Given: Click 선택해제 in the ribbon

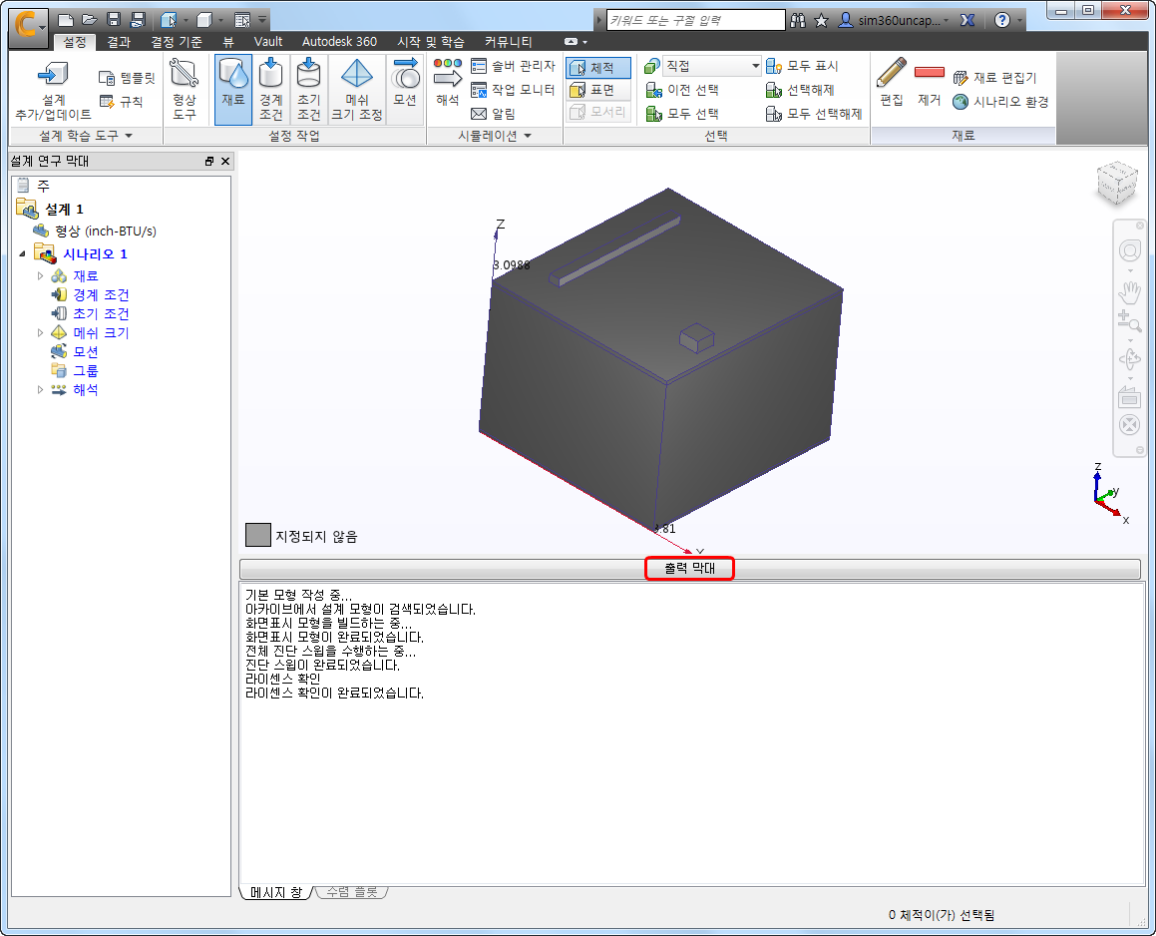Looking at the screenshot, I should [x=800, y=90].
